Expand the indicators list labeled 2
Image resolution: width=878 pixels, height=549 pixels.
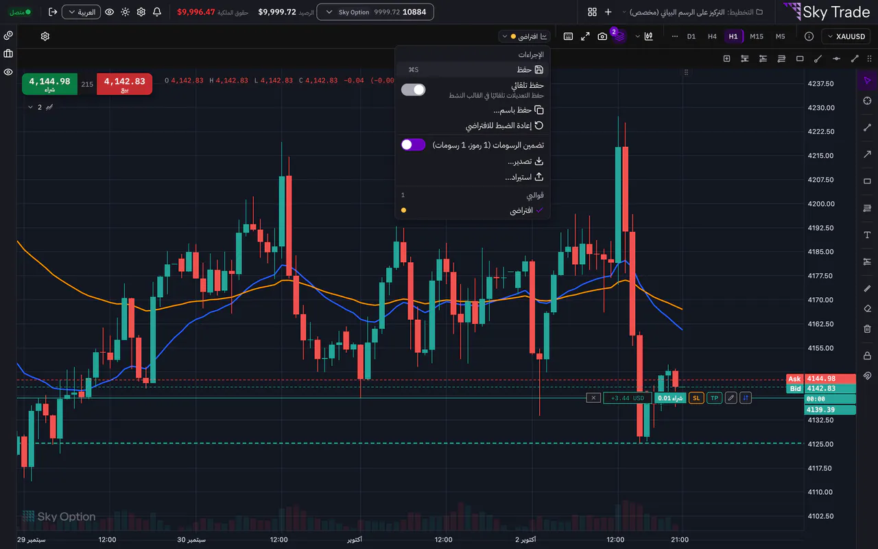[41, 107]
